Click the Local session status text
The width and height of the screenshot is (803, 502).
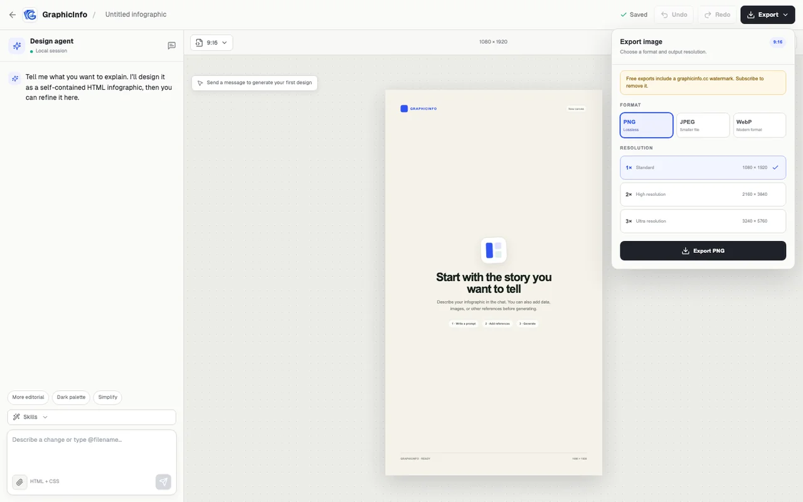tap(51, 51)
